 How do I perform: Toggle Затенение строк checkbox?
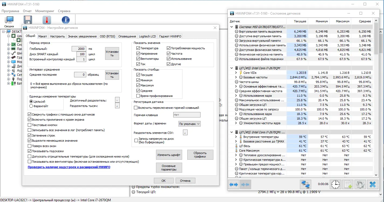pyautogui.click(x=30, y=135)
